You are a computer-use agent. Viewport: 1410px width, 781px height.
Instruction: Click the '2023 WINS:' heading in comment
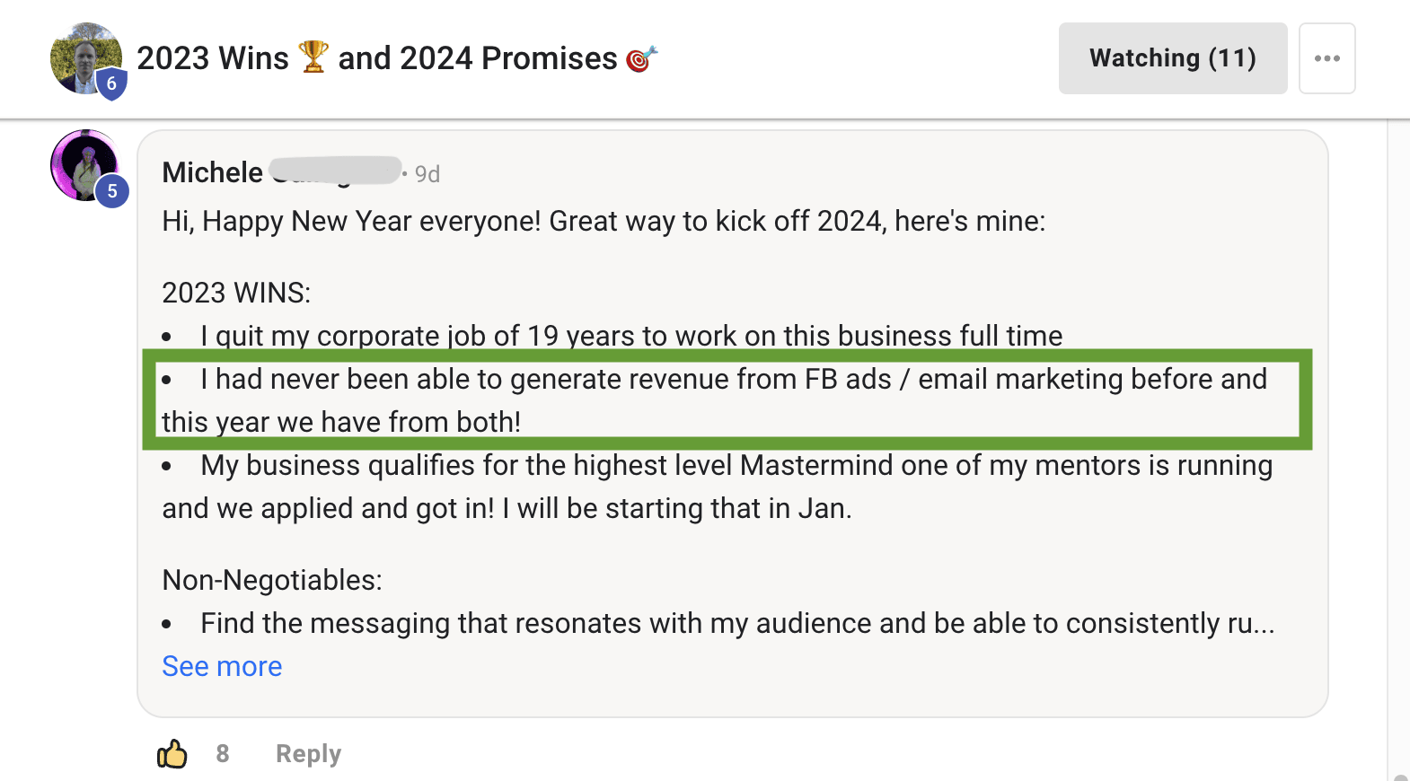click(236, 293)
